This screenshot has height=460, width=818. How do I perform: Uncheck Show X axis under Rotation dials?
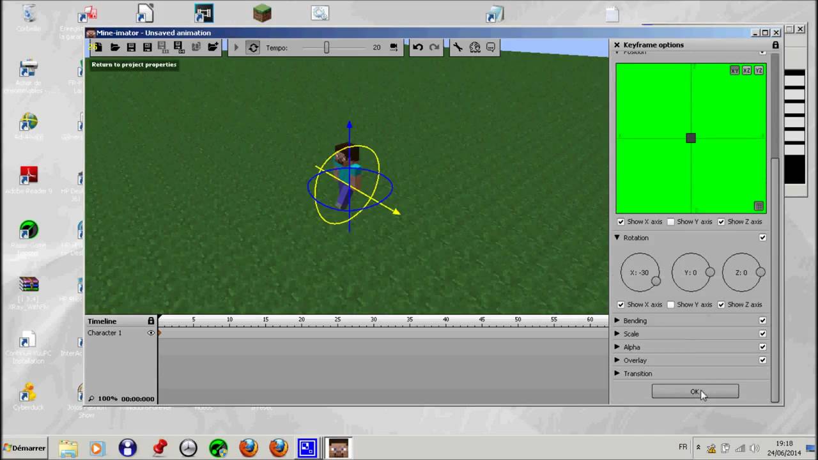click(x=621, y=305)
